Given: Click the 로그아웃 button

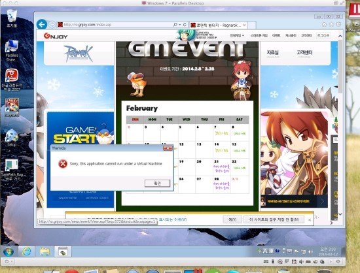Looking at the screenshot, I should [323, 35].
